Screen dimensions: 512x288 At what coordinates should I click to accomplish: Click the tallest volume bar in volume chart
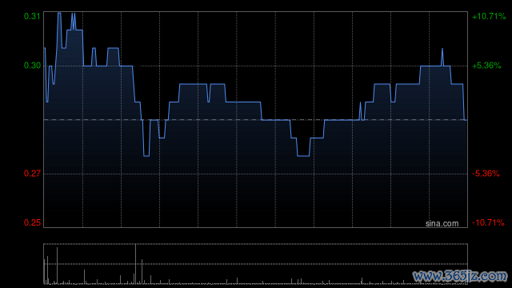135,264
